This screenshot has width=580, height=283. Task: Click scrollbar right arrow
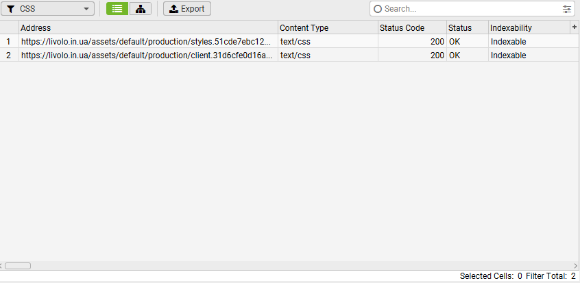click(x=576, y=266)
